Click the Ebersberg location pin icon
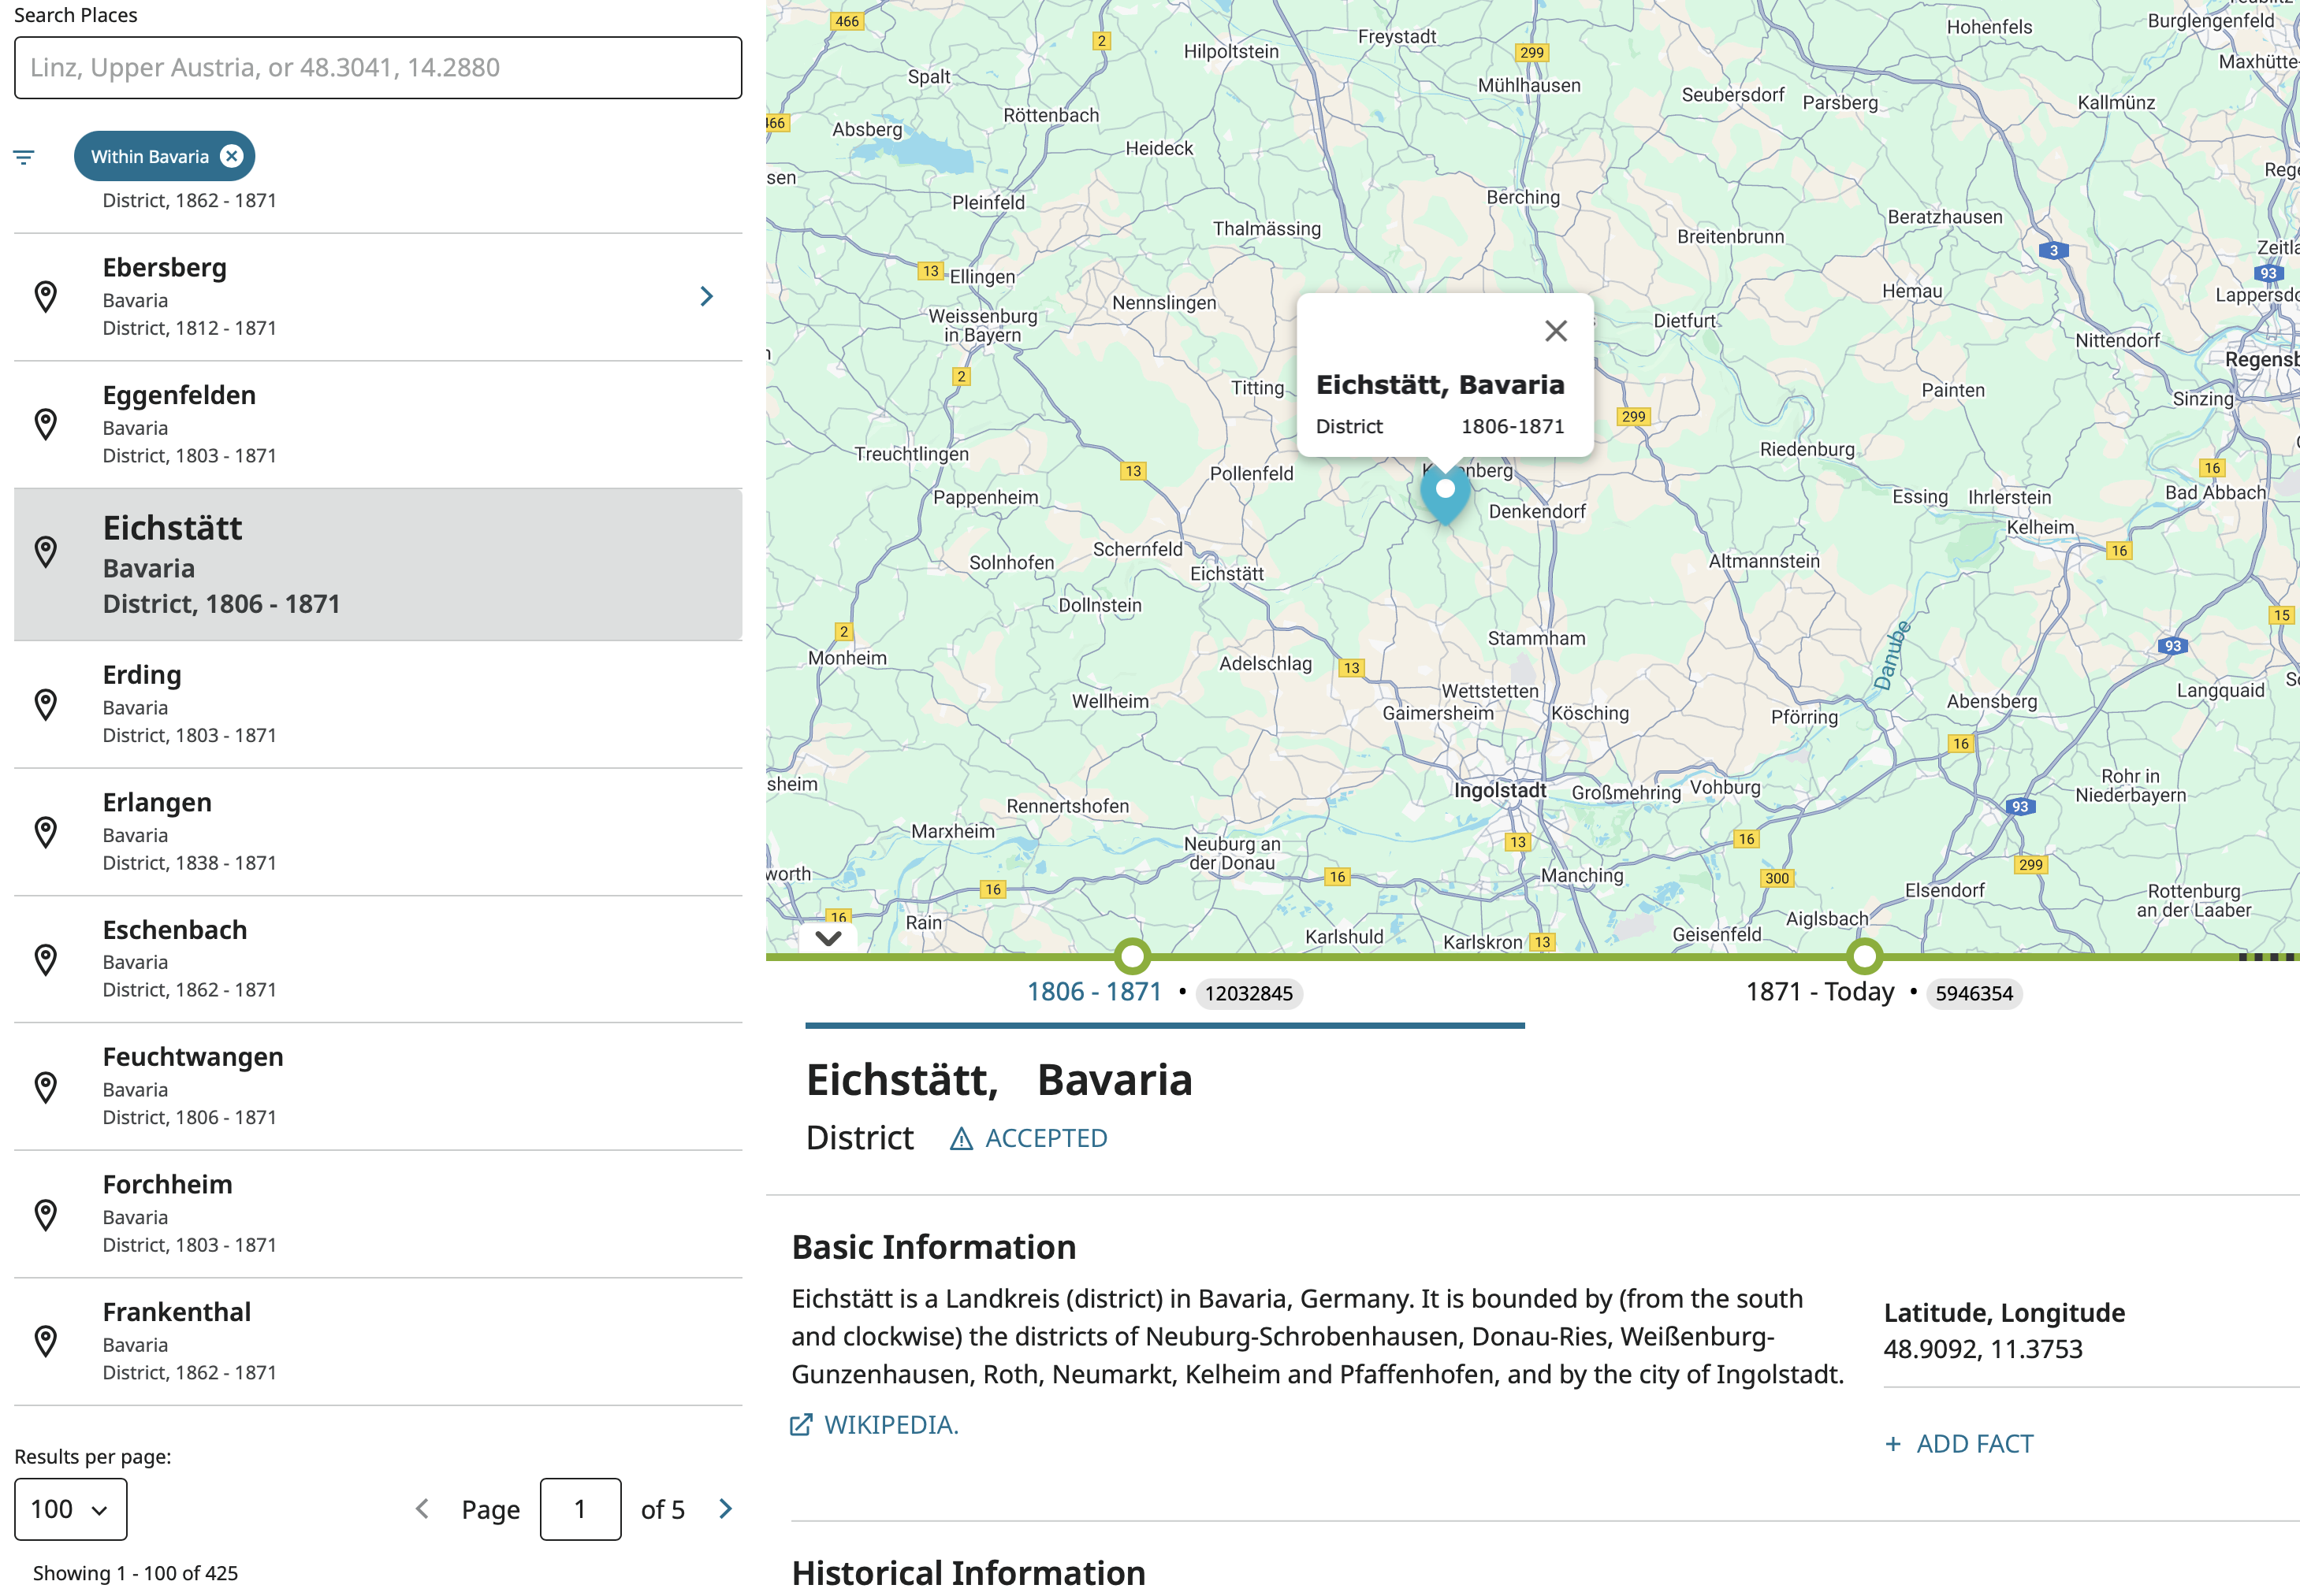 click(46, 297)
